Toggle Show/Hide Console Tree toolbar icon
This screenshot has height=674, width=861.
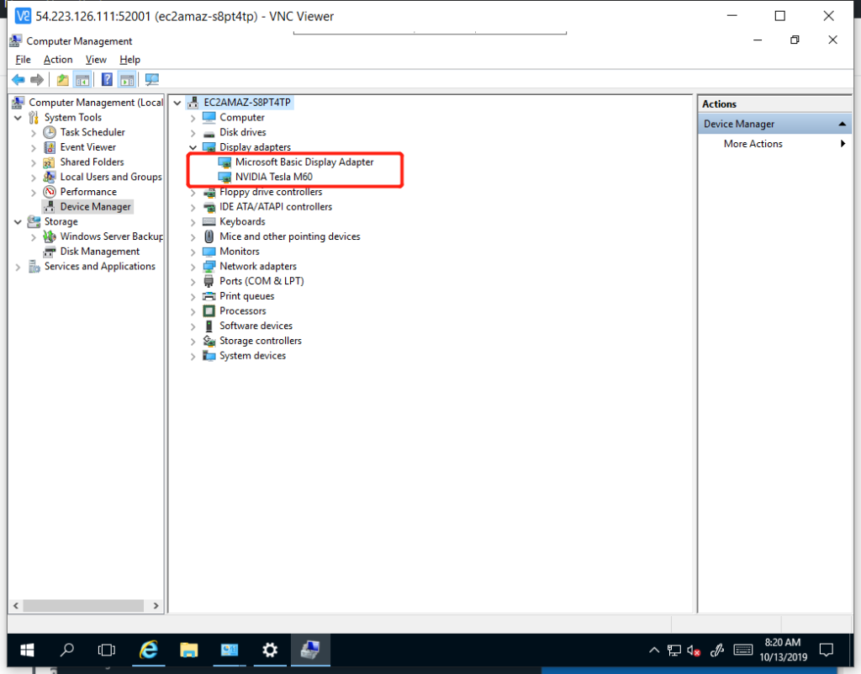tap(82, 80)
